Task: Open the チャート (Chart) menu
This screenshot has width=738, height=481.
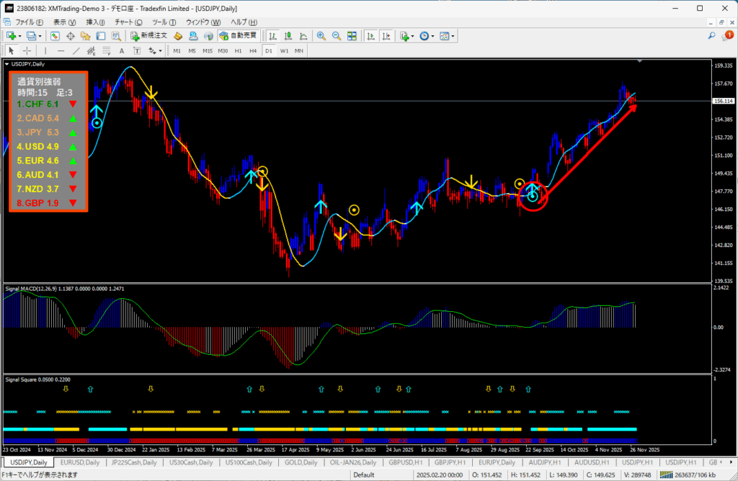Action: click(128, 22)
